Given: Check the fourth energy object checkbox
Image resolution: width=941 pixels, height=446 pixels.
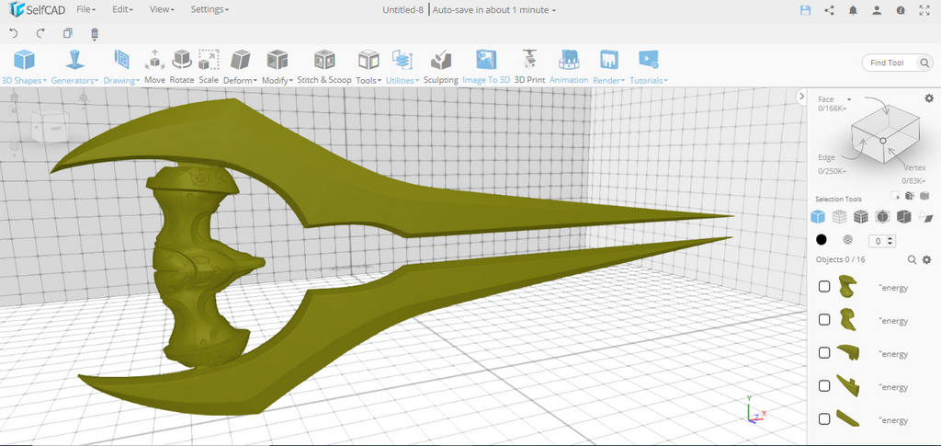Looking at the screenshot, I should (824, 385).
